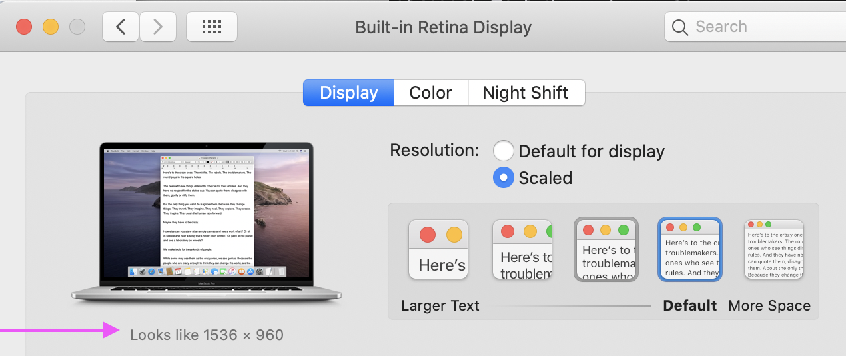
Task: Choose the second scaled resolution thumbnail
Action: (x=522, y=249)
